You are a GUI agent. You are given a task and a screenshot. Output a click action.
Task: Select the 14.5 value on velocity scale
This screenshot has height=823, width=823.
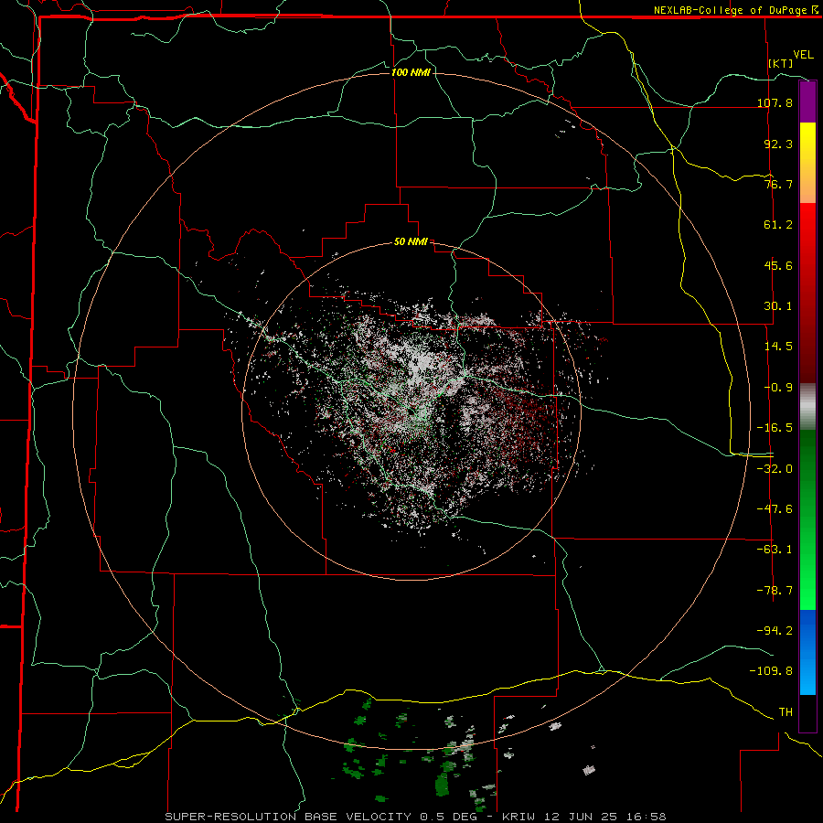pos(778,347)
